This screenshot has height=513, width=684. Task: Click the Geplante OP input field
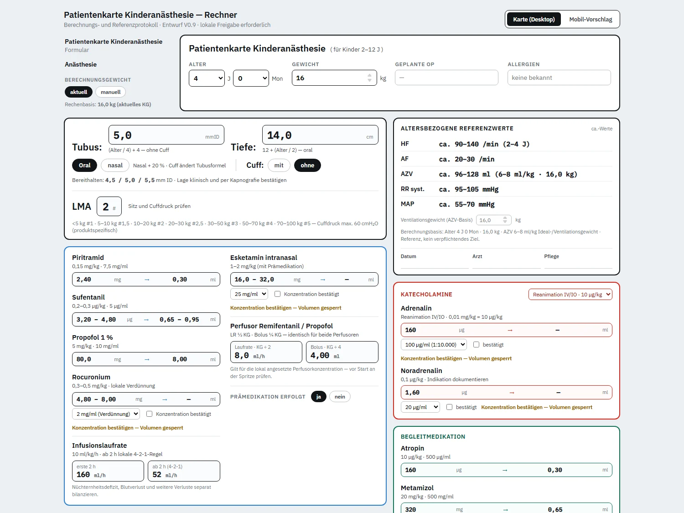click(446, 78)
